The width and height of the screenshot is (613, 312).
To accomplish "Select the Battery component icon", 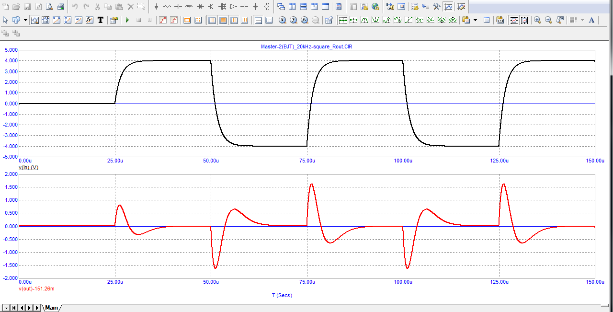I will pyautogui.click(x=244, y=7).
